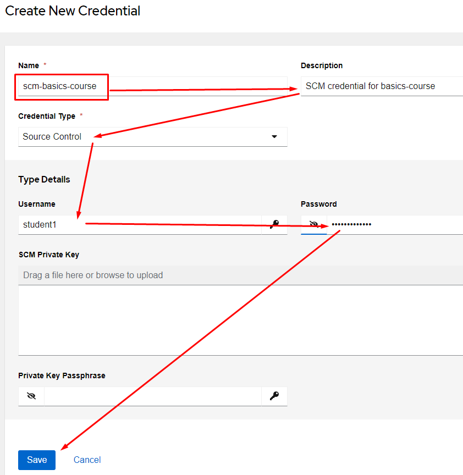The width and height of the screenshot is (463, 475).
Task: Click the Private Key Passphrase label
Action: coord(62,375)
